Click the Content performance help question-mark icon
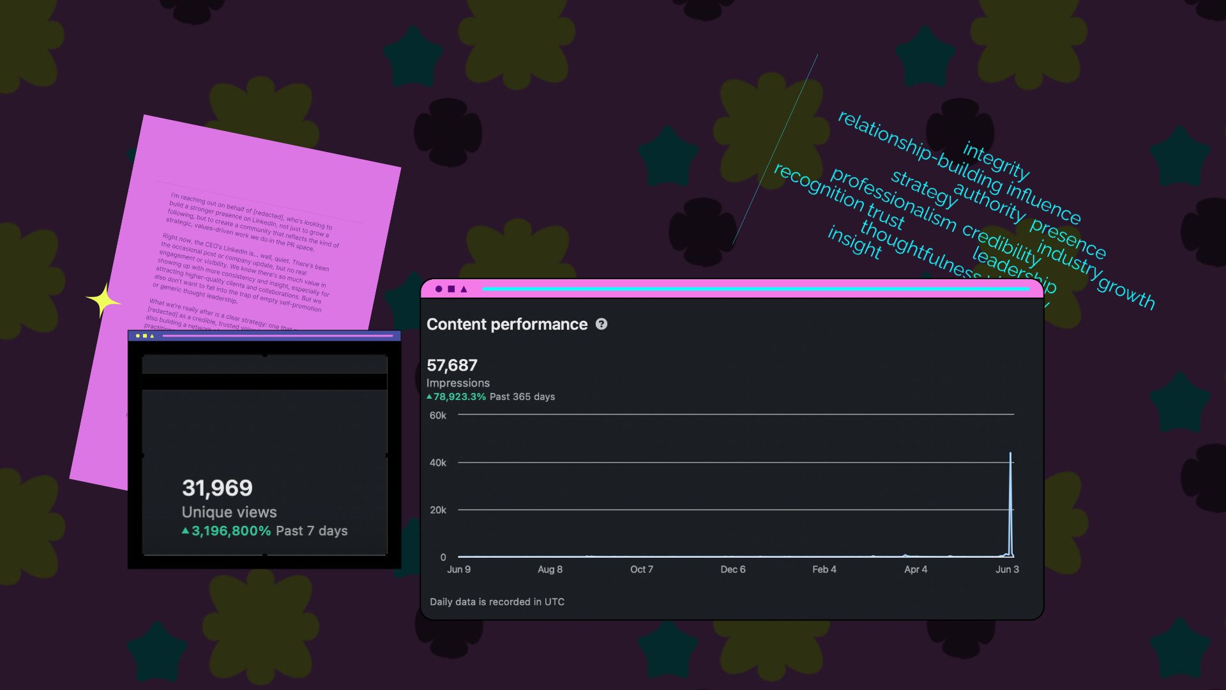 [602, 324]
